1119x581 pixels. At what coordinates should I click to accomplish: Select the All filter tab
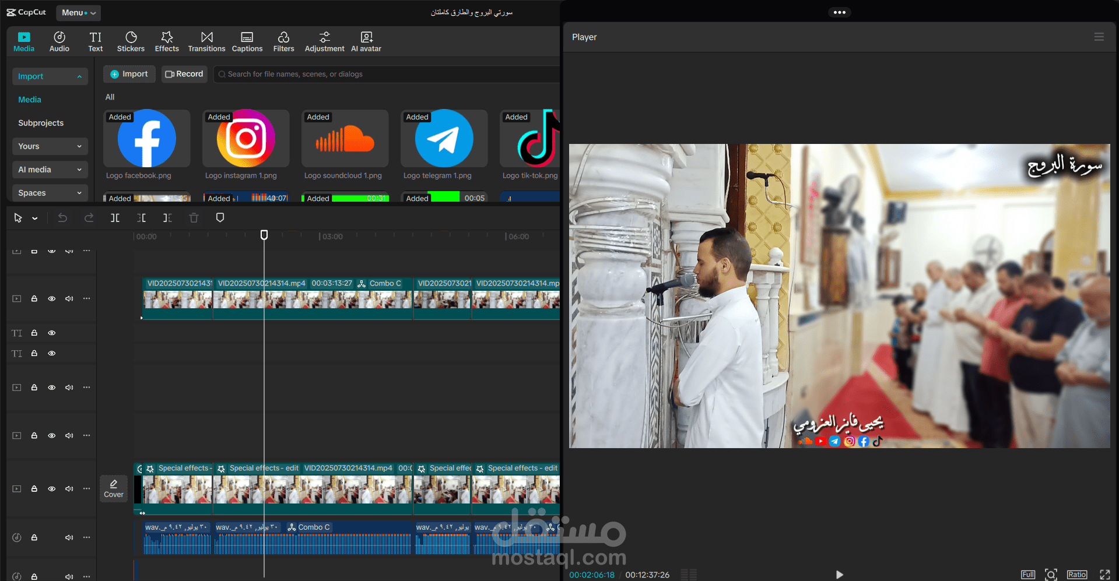[110, 97]
